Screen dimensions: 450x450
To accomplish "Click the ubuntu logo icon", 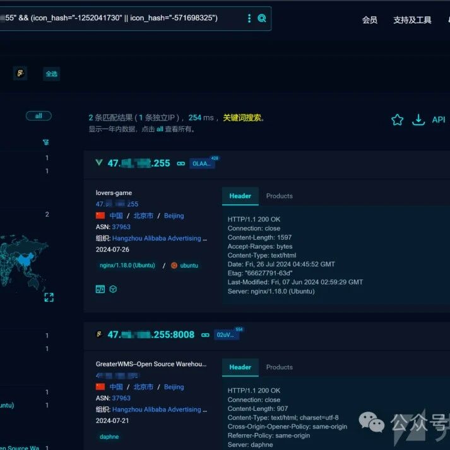I will click(x=174, y=266).
